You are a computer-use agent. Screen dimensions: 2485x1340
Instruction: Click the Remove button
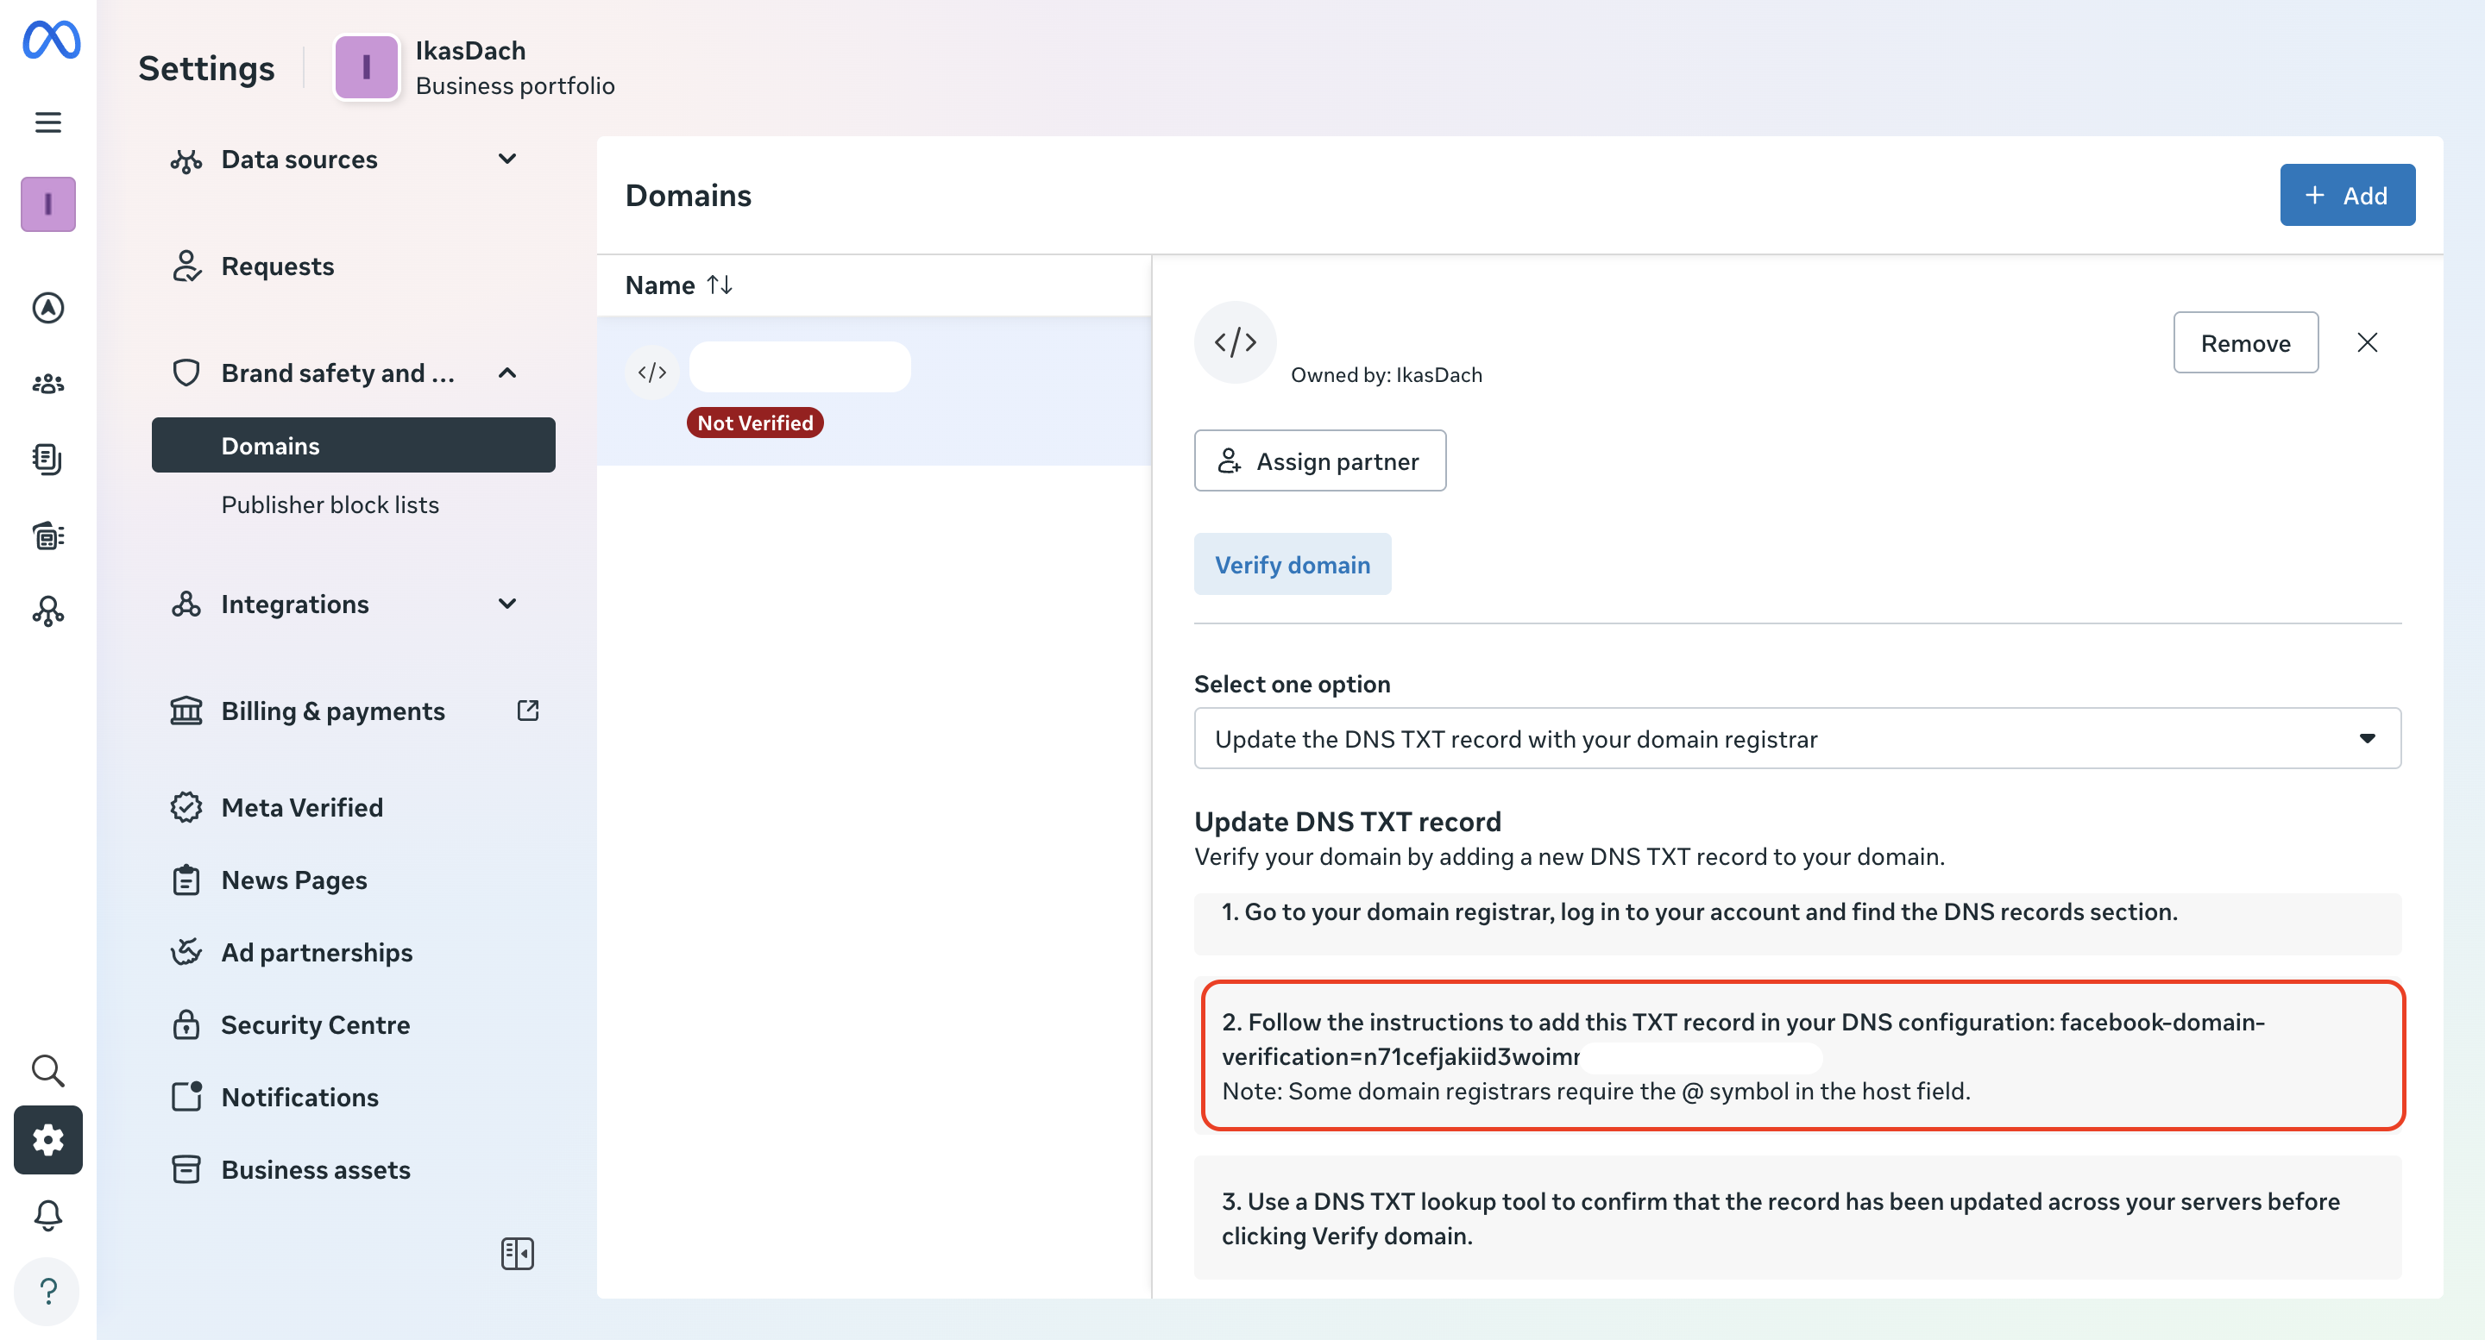tap(2245, 342)
